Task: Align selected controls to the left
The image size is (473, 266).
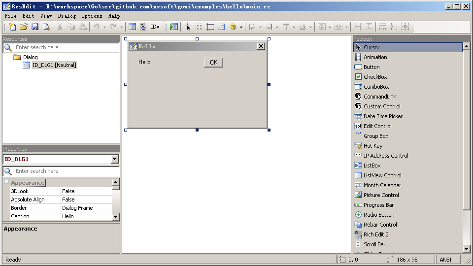Action: tap(252, 27)
